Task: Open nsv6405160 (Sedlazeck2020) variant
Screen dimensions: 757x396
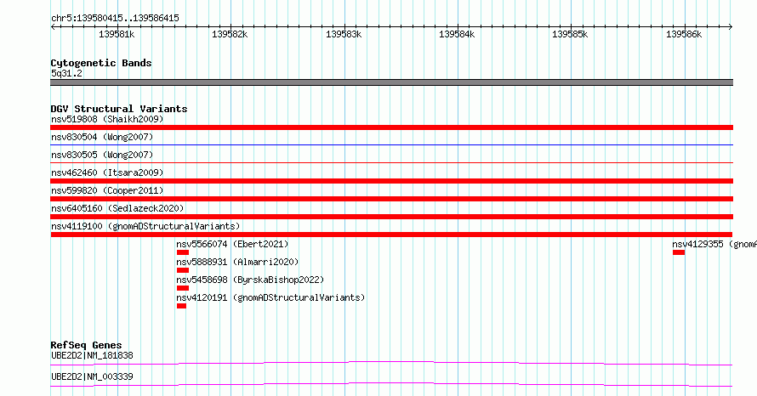Action: [117, 208]
